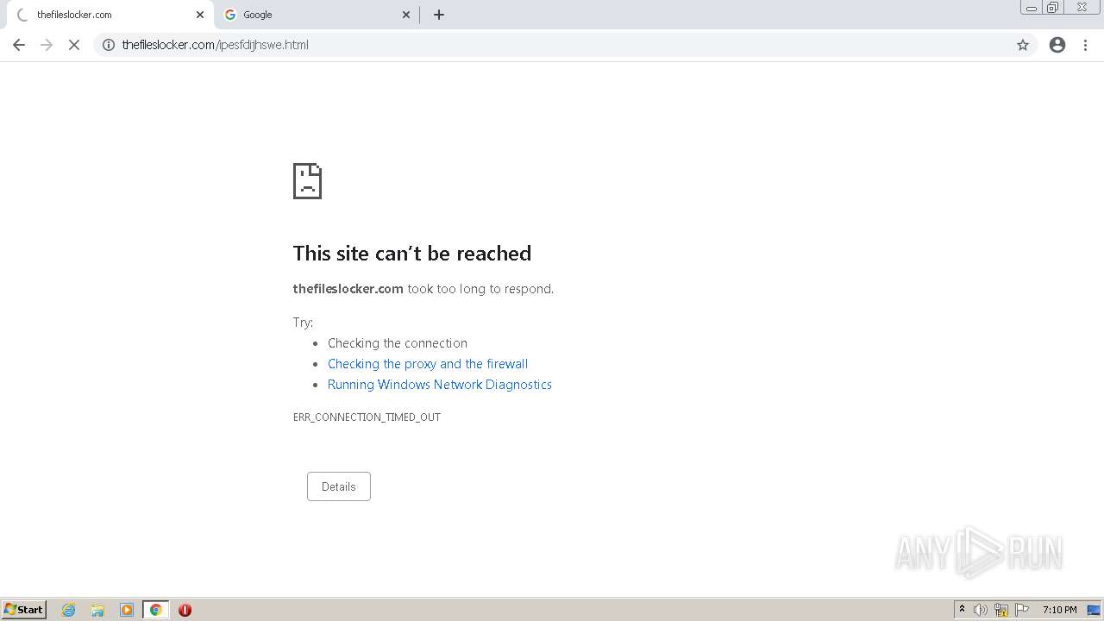Screen dimensions: 1104x621
Task: Minimize the Chrome window
Action: 1032,8
